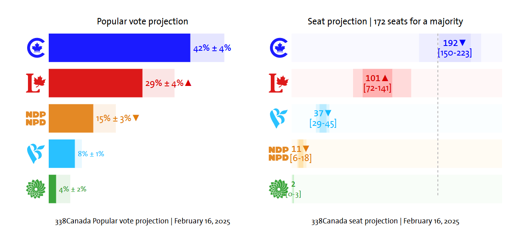The width and height of the screenshot is (514, 233).
Task: Click the solid red Liberal 29% bar
Action: pos(95,83)
